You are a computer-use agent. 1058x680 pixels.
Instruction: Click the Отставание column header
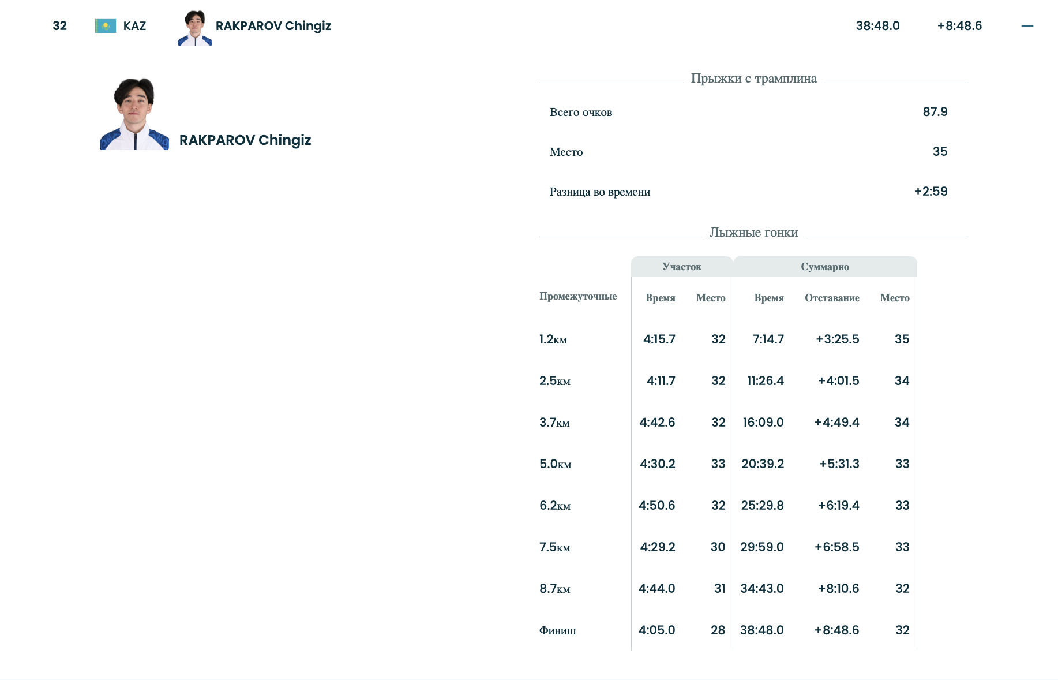point(832,298)
